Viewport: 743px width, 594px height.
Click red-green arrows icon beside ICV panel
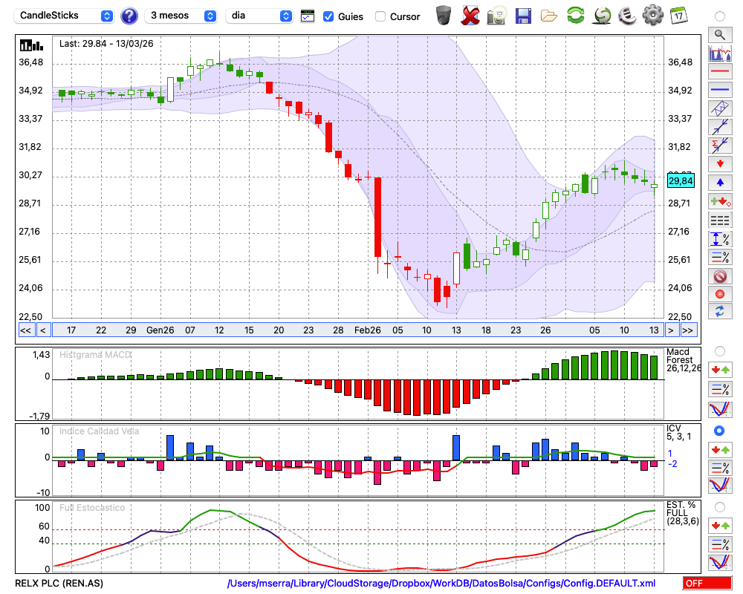[x=720, y=449]
